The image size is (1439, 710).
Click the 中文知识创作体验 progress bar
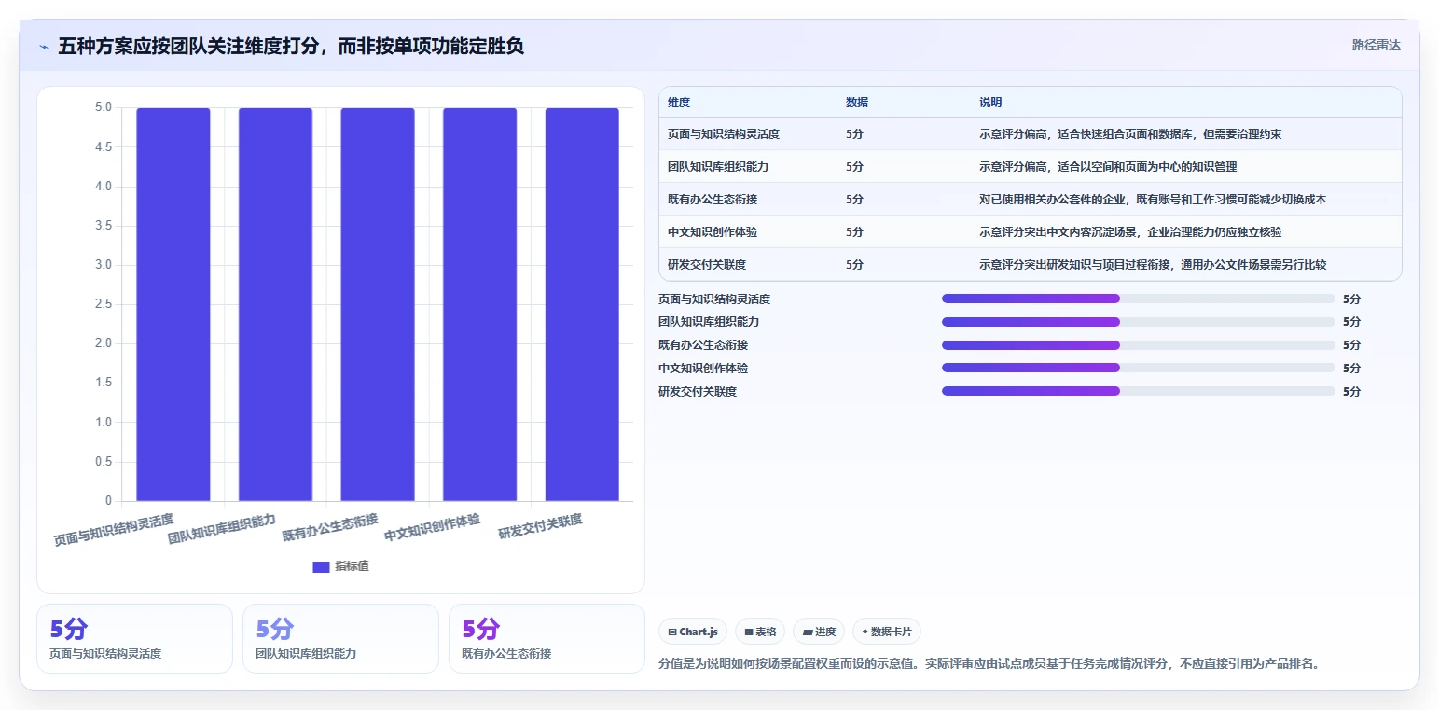pos(1139,368)
